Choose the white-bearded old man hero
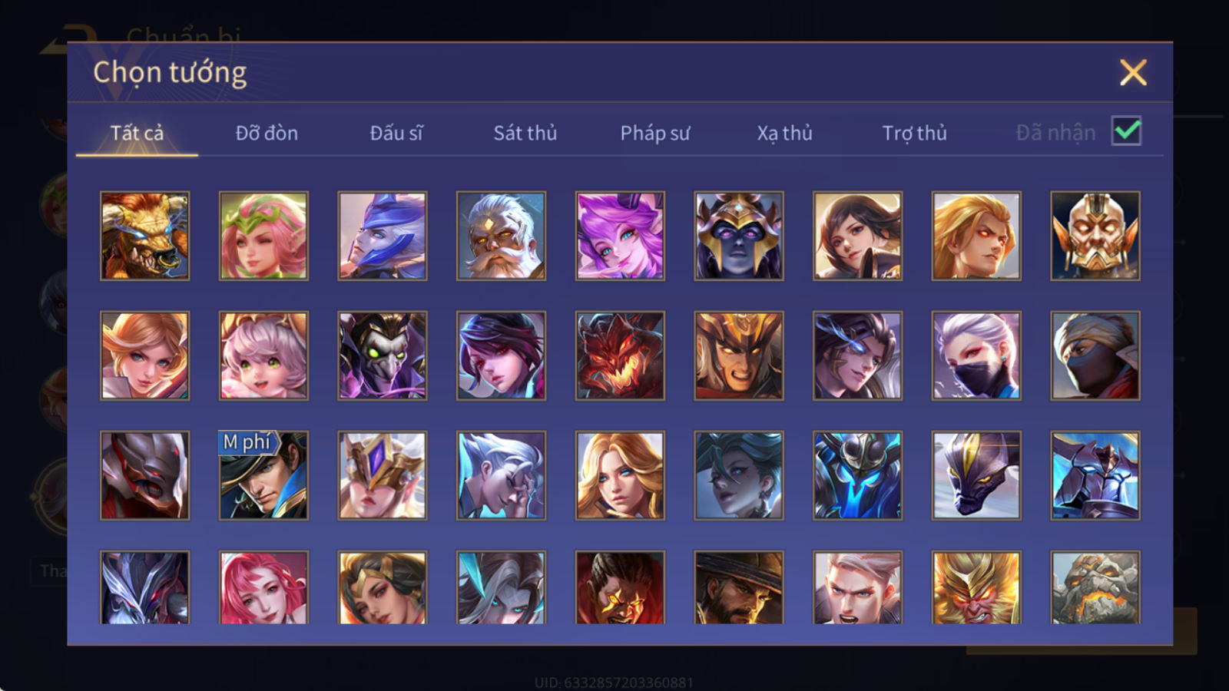The image size is (1229, 691). pos(501,236)
